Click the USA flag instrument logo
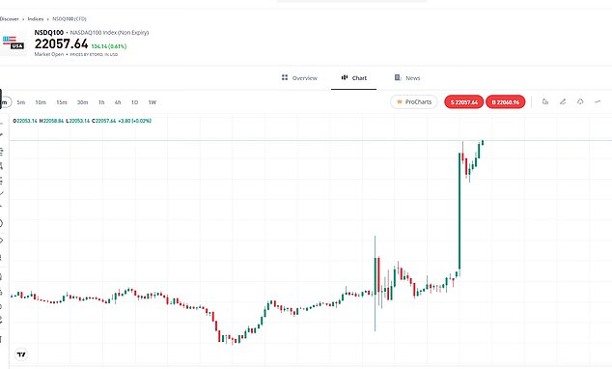Viewport: 612px width, 369px height. [x=14, y=43]
